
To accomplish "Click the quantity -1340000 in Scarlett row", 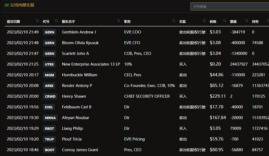I will [239, 54].
